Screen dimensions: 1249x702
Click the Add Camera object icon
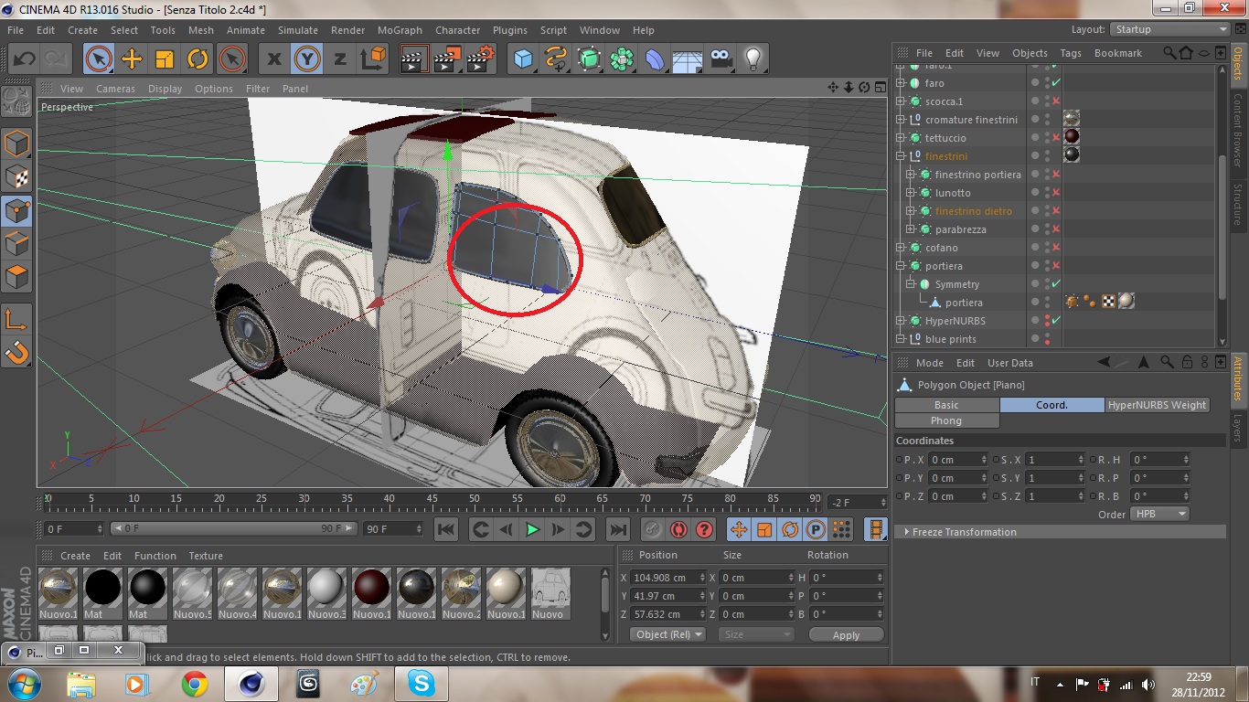[721, 59]
